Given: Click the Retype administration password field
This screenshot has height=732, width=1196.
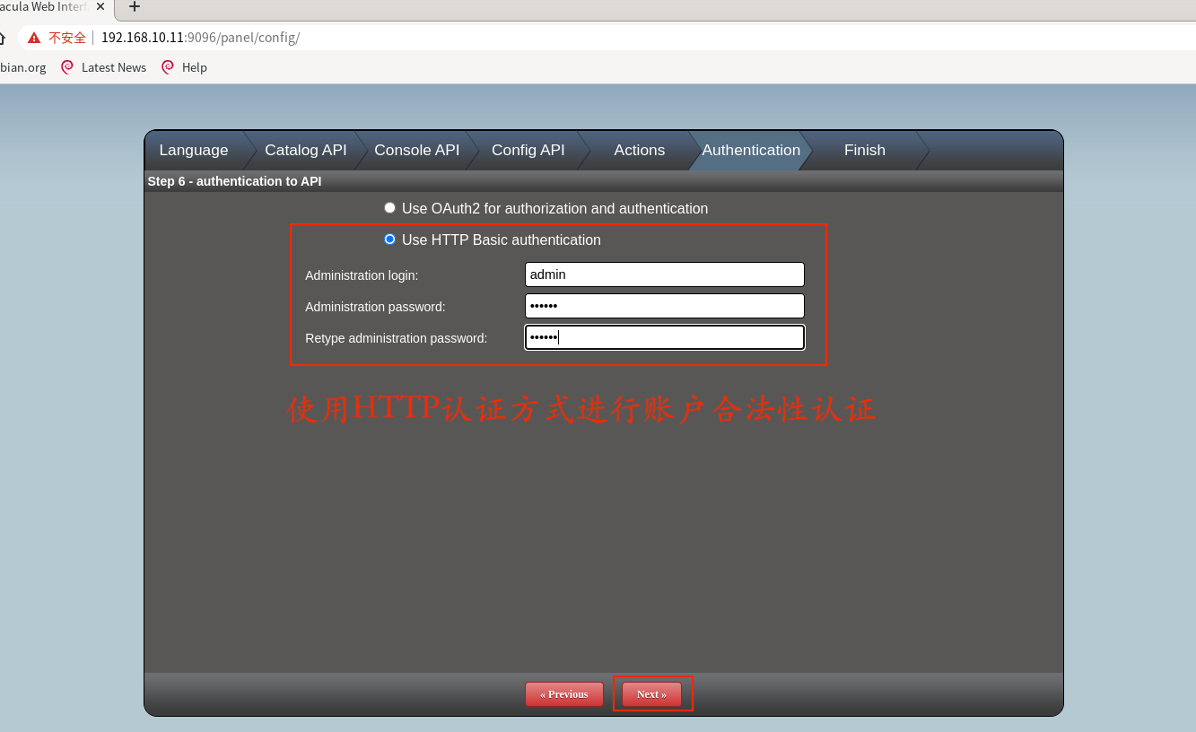Looking at the screenshot, I should [x=664, y=337].
